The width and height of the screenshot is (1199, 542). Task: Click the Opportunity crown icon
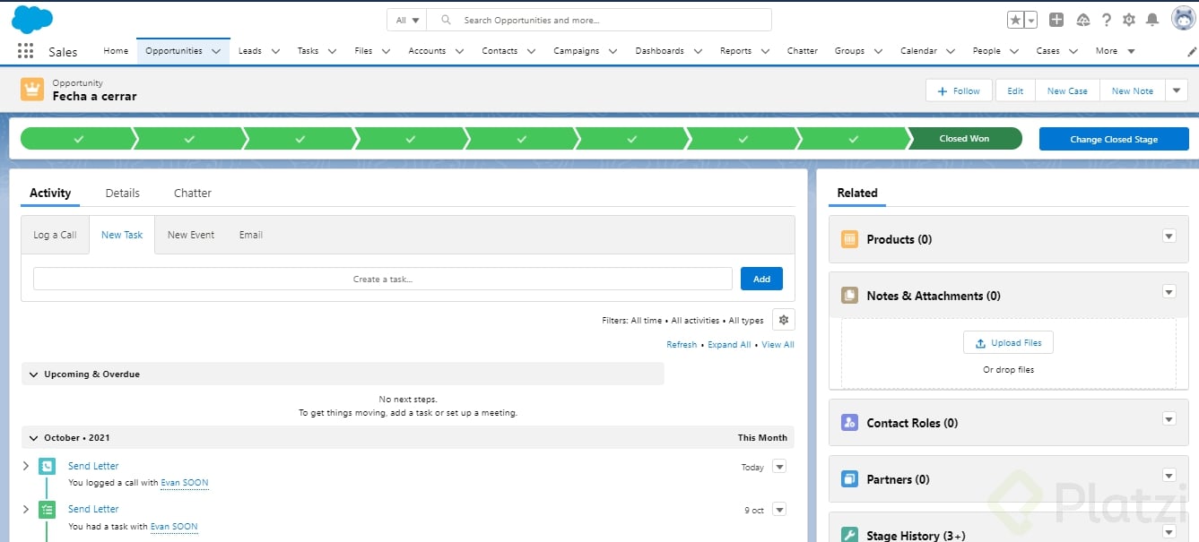pos(32,90)
